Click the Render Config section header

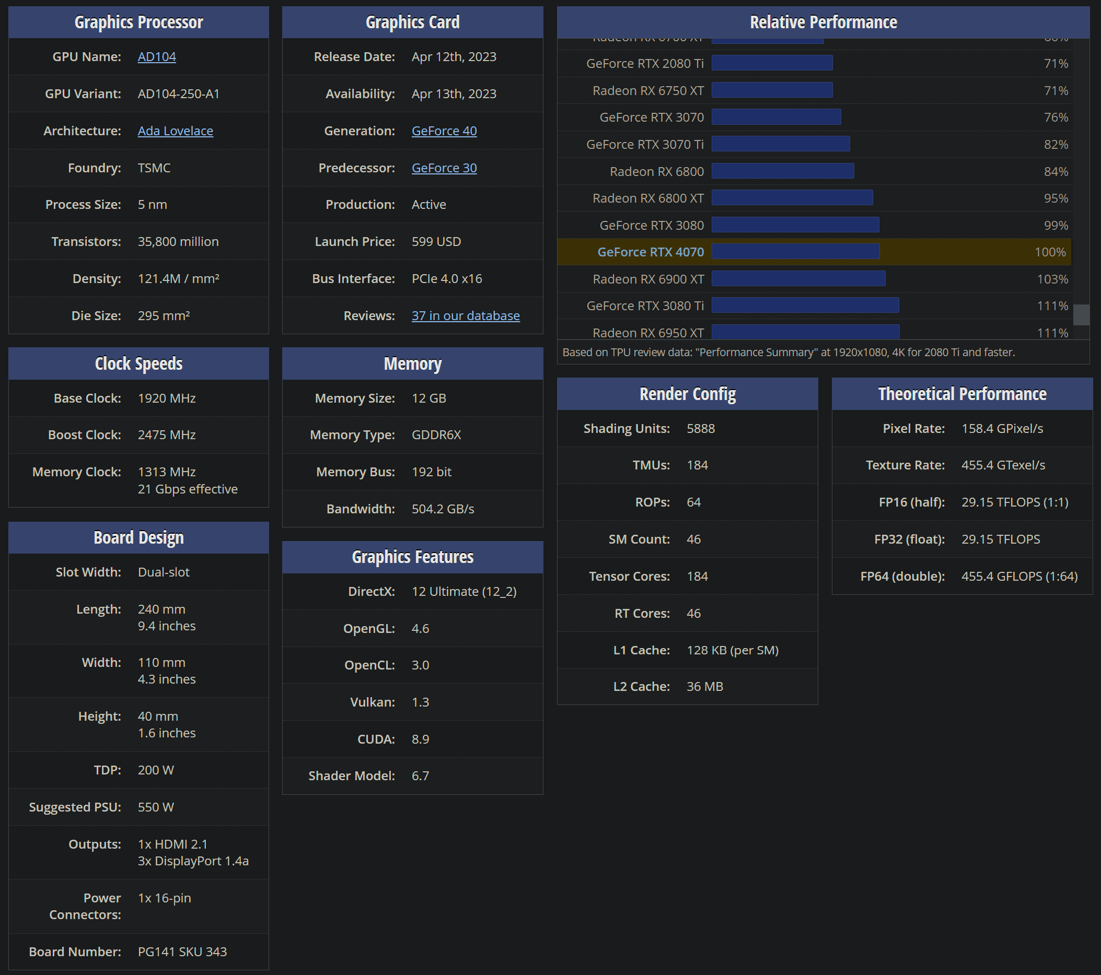pos(687,394)
